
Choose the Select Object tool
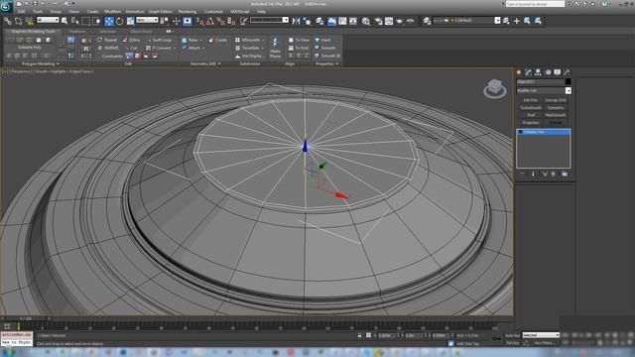[64, 21]
